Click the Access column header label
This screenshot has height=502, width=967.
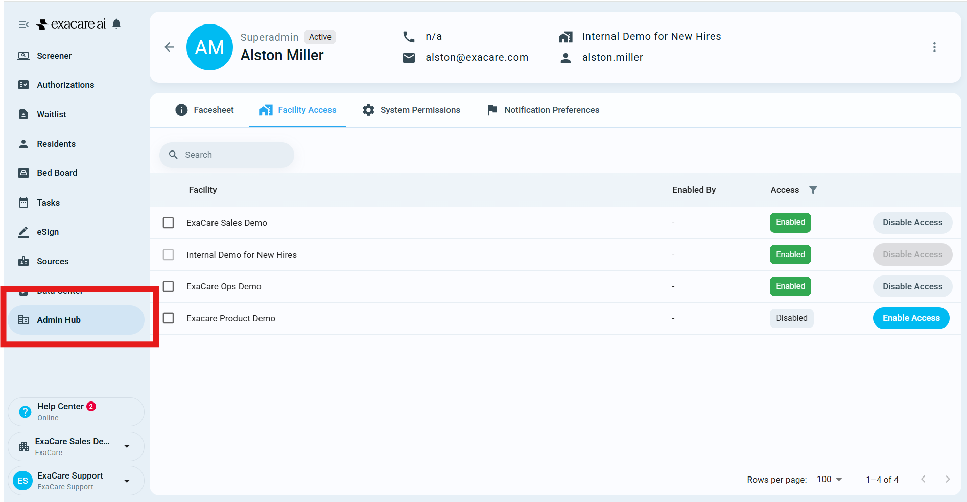[785, 190]
